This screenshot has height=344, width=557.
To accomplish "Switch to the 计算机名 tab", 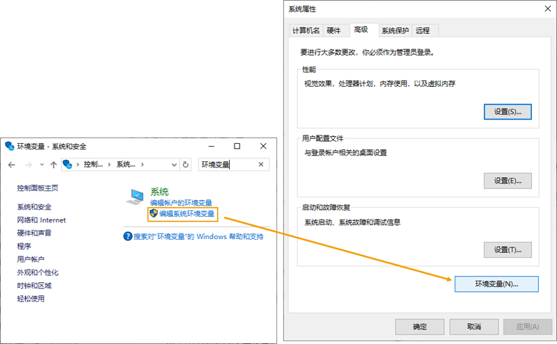I will click(306, 30).
